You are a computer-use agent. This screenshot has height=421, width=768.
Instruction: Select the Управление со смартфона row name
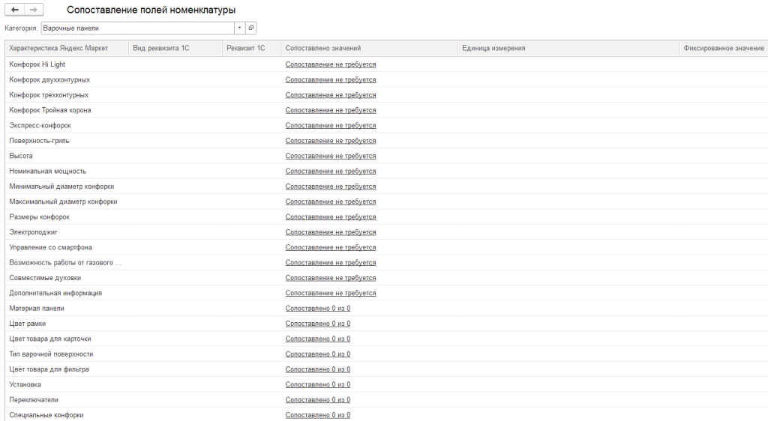point(50,247)
